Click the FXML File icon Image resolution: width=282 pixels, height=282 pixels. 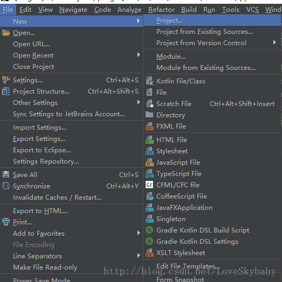click(x=149, y=126)
